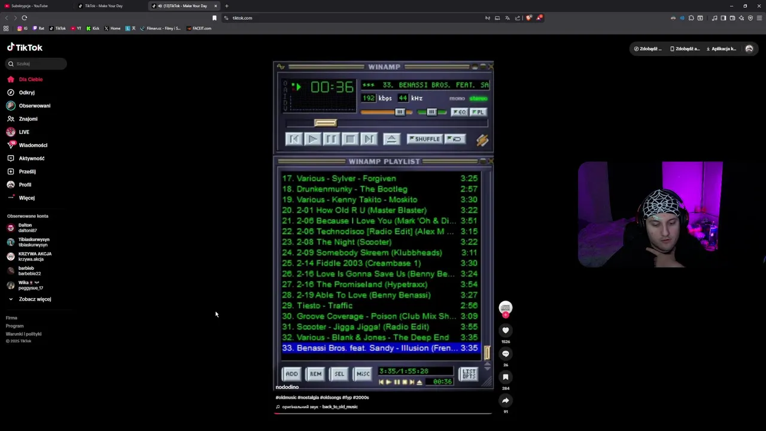Image resolution: width=766 pixels, height=431 pixels.
Task: Open the apps grid icon in bookmarks bar
Action: click(x=6, y=28)
